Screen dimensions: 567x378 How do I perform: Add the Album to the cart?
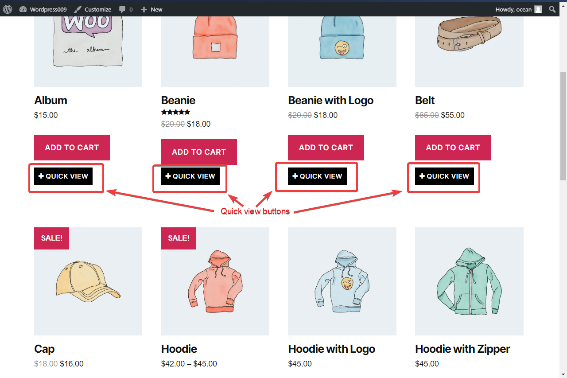(x=72, y=147)
